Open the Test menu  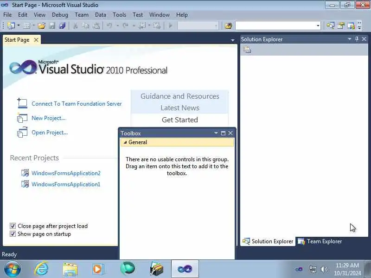pyautogui.click(x=138, y=15)
